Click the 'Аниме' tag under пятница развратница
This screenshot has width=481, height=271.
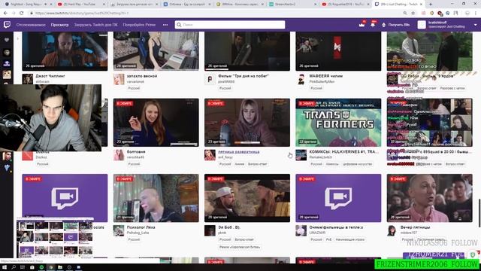[239, 164]
